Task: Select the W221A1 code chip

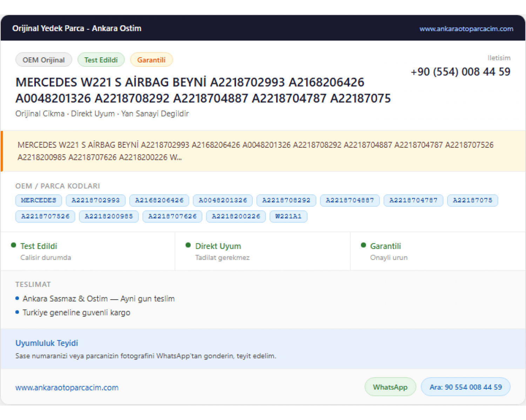Action: click(x=288, y=216)
